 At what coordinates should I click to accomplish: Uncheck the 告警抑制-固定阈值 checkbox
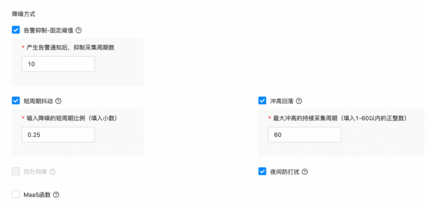tap(16, 30)
